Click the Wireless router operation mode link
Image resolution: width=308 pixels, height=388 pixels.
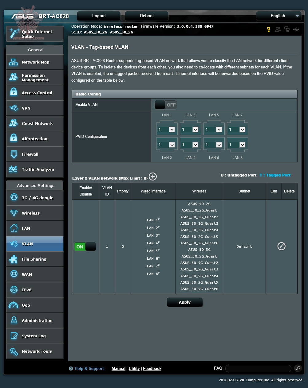(121, 26)
